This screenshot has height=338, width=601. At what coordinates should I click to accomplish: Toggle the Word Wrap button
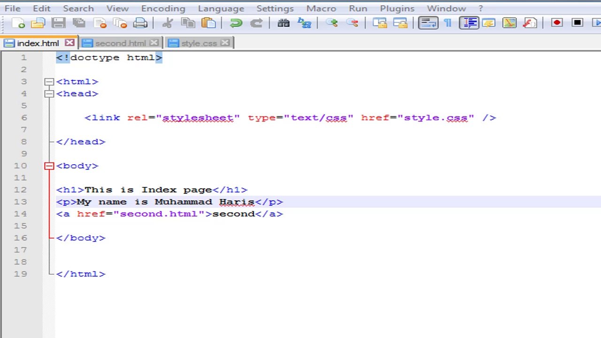point(428,23)
